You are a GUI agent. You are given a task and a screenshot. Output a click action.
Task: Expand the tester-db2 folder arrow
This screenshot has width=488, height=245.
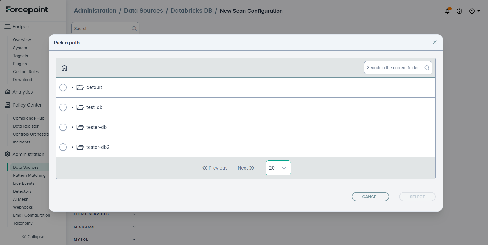click(x=72, y=147)
